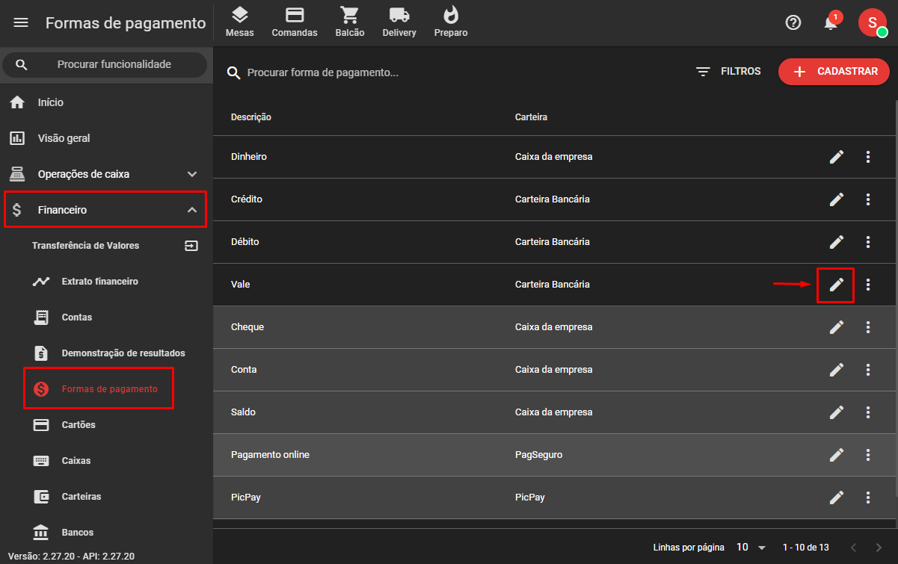
Task: Open Extrato financeiro in the sidebar
Action: pos(99,282)
